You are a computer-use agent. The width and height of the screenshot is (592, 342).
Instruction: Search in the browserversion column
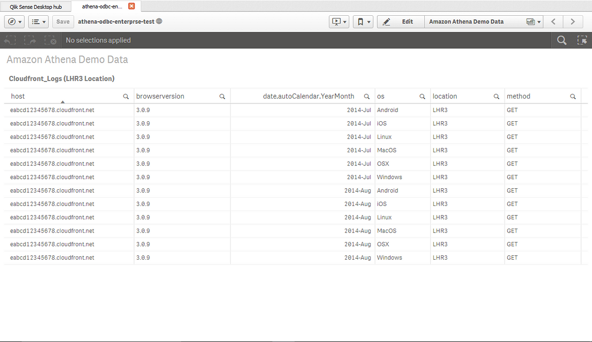[222, 97]
